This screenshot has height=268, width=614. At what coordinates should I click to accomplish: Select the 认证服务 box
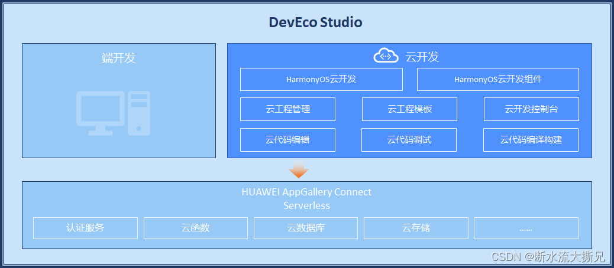(85, 228)
